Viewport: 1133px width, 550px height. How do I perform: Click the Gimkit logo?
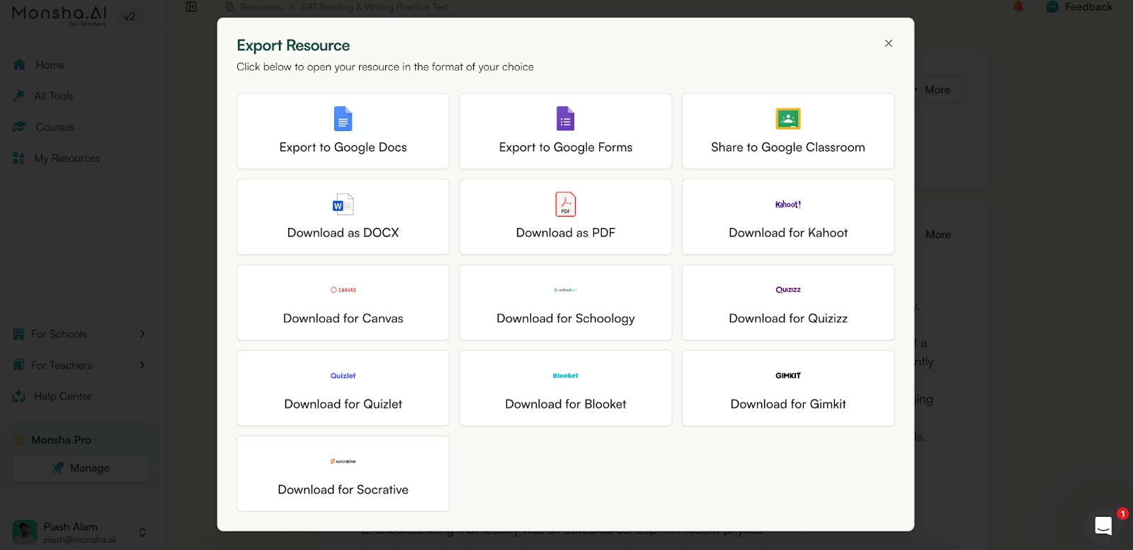click(x=788, y=376)
